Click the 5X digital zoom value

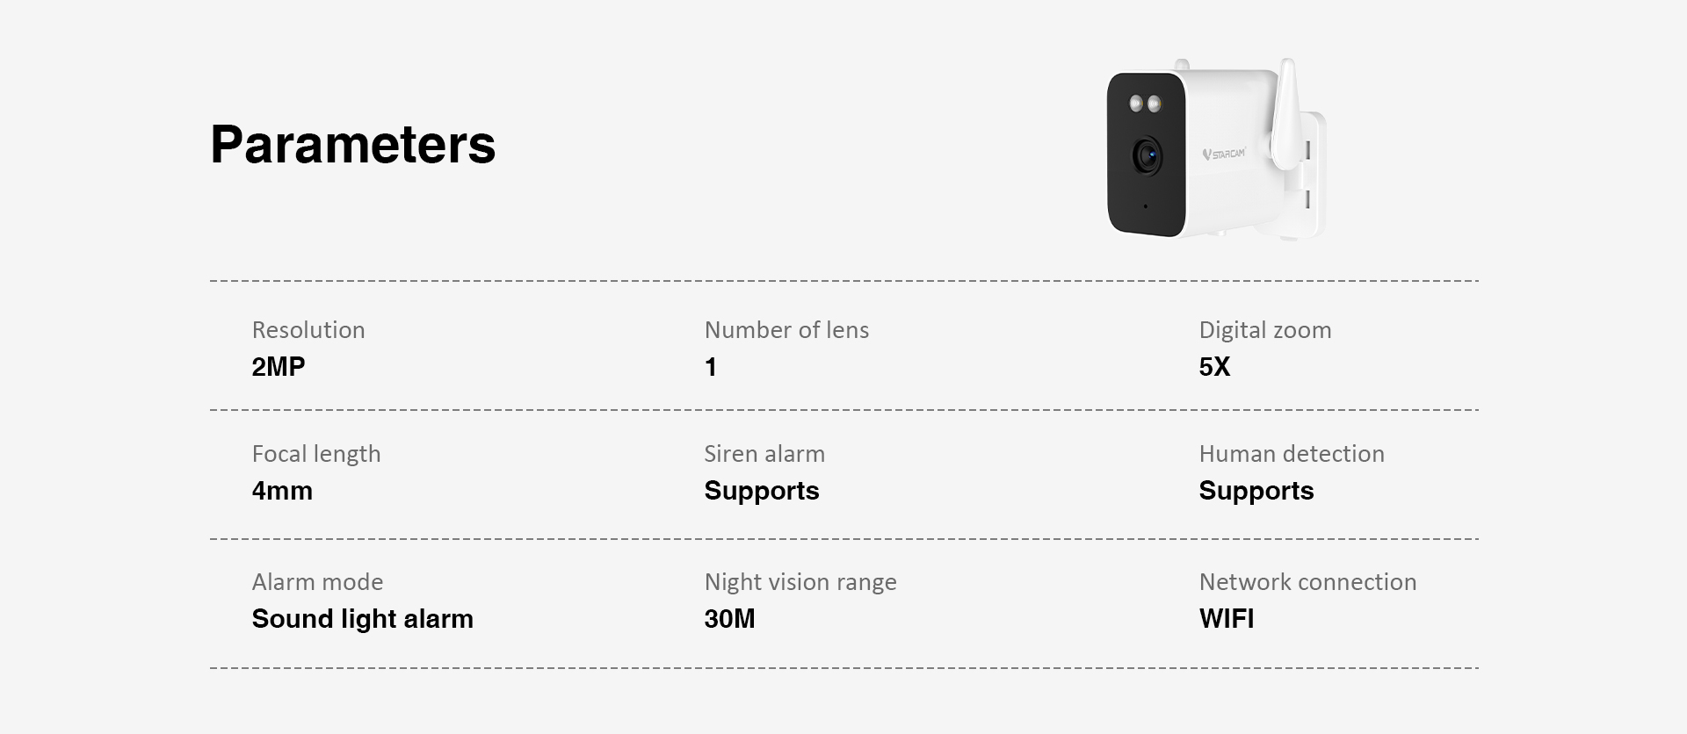(1214, 367)
